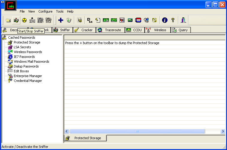227x150 pixels.
Task: Open the View menu
Action: coord(31,11)
